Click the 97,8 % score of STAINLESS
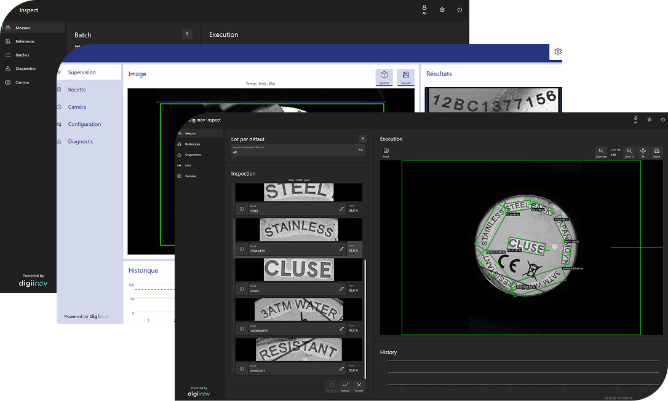This screenshot has width=668, height=401. tap(354, 249)
